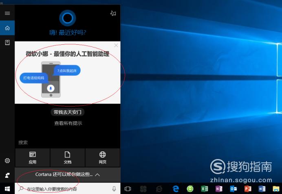Click the '7点叫我起床' speech bubble
This screenshot has width=282, height=194.
pyautogui.click(x=67, y=70)
